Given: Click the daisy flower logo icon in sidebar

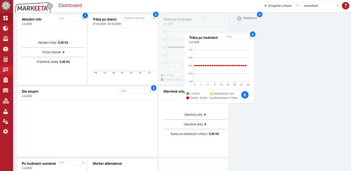Looking at the screenshot, I should pos(6,5).
